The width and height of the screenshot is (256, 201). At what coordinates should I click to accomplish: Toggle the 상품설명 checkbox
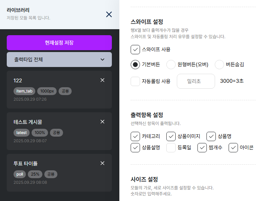pos(136,147)
